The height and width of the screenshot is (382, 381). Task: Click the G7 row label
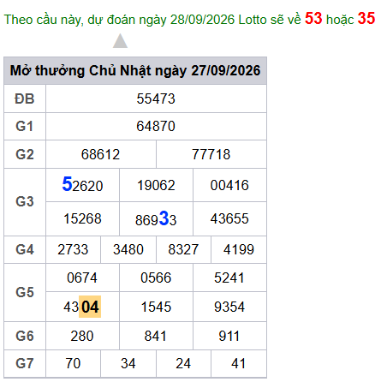point(25,363)
